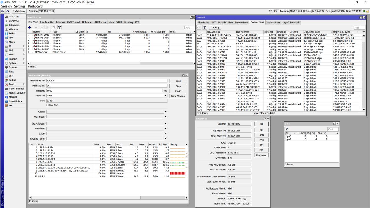The image size is (370, 208).
Task: Open Queues from the left sidebar
Action: 13,67
